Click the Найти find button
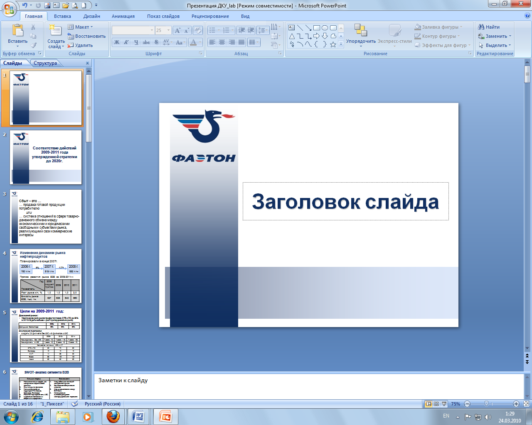 tap(489, 27)
